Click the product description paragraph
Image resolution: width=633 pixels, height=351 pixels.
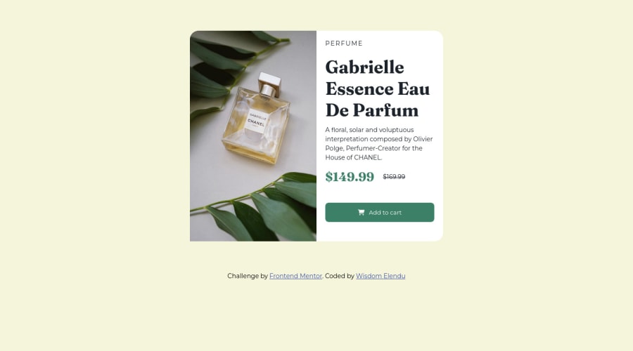(x=378, y=143)
